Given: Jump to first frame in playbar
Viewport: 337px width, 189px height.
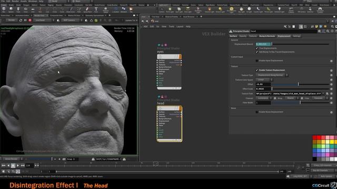Looking at the screenshot, I should (x=4, y=165).
